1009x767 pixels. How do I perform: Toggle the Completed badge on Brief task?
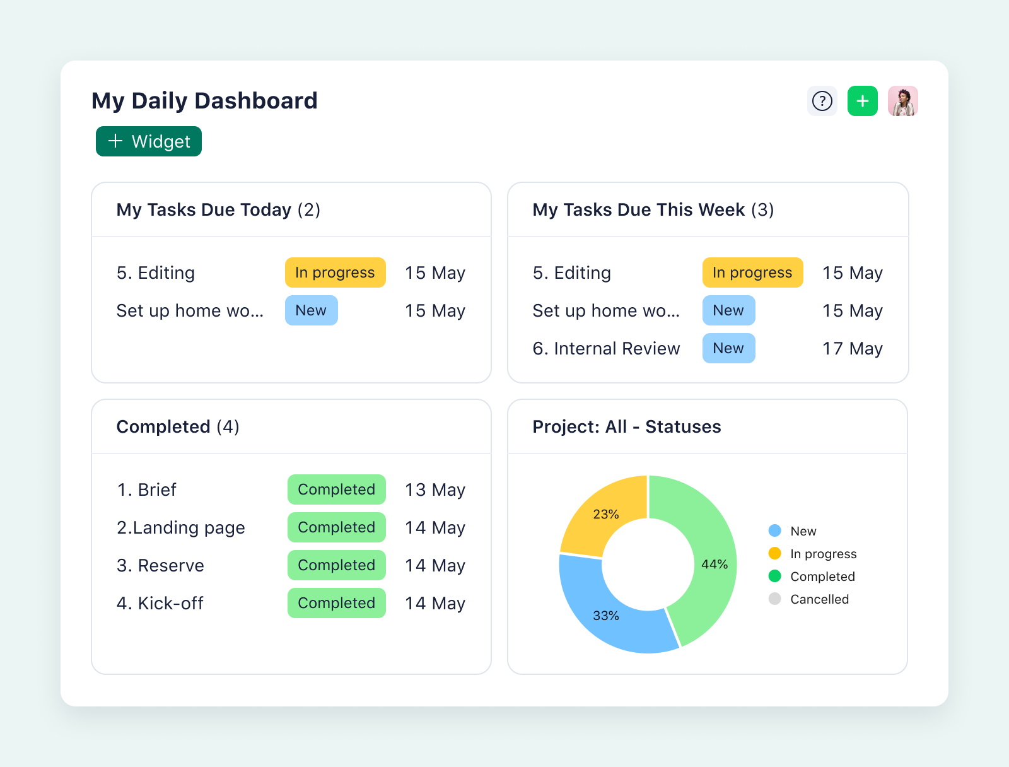336,489
